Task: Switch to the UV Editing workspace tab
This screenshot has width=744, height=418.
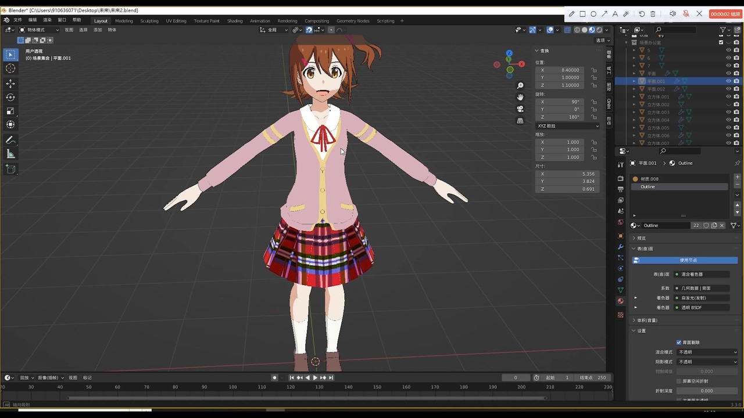Action: [176, 21]
